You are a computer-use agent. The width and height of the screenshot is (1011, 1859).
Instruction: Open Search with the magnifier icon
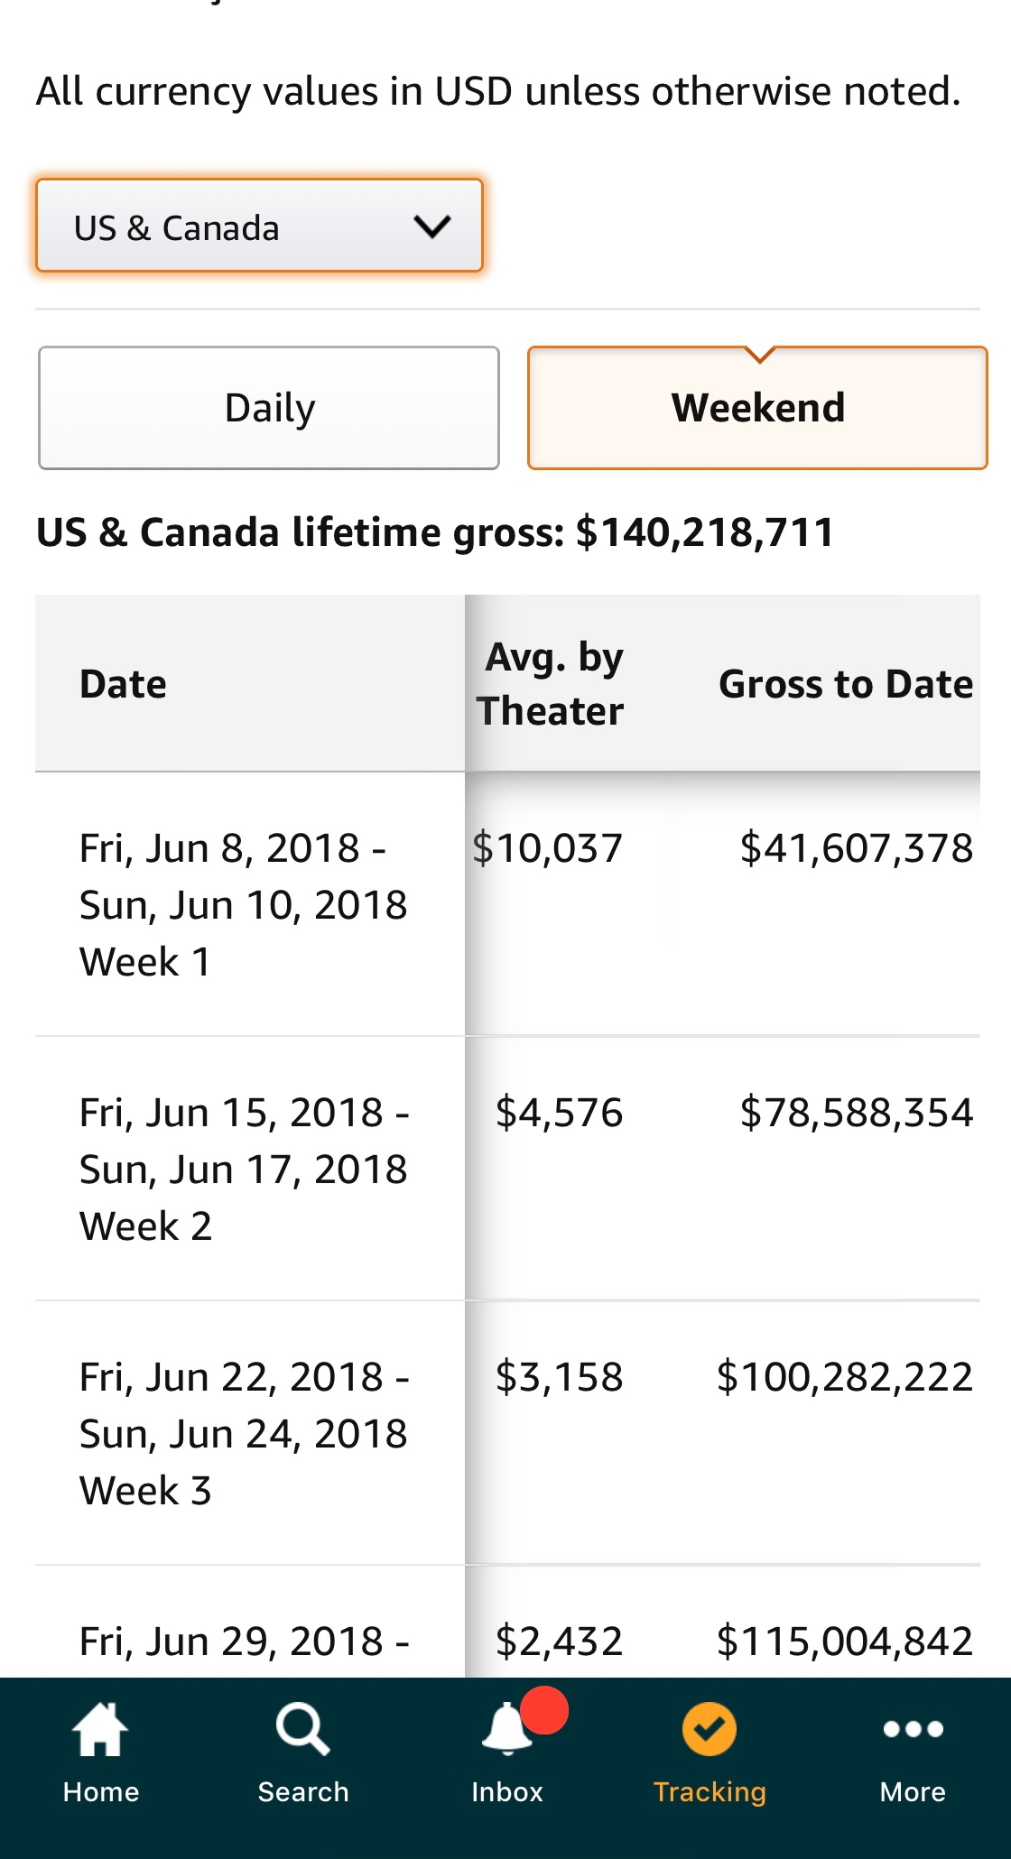302,1730
